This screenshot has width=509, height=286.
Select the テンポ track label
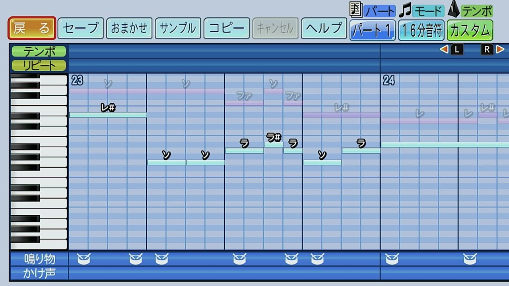coord(39,51)
